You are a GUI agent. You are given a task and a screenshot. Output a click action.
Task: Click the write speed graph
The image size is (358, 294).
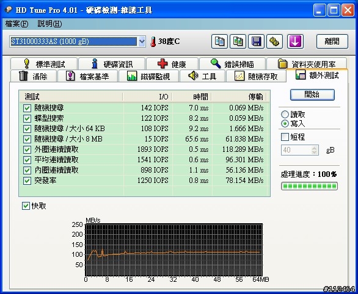(x=174, y=250)
